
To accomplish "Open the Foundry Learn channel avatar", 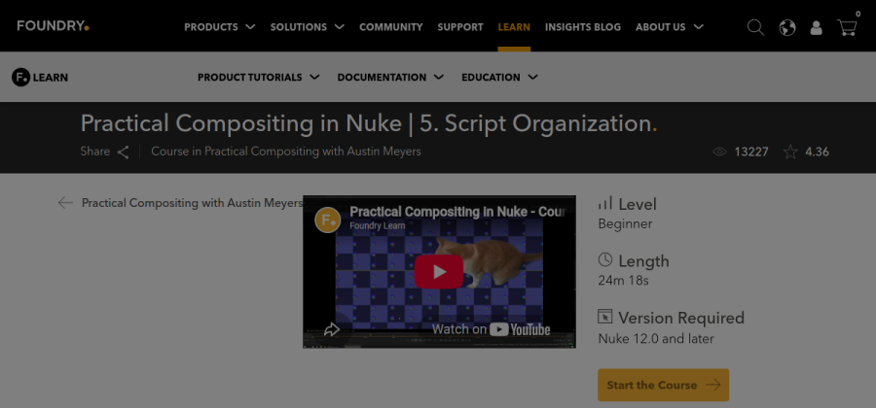I will tap(328, 220).
